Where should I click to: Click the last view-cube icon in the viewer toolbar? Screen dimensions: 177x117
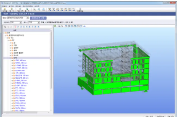(x=81, y=26)
